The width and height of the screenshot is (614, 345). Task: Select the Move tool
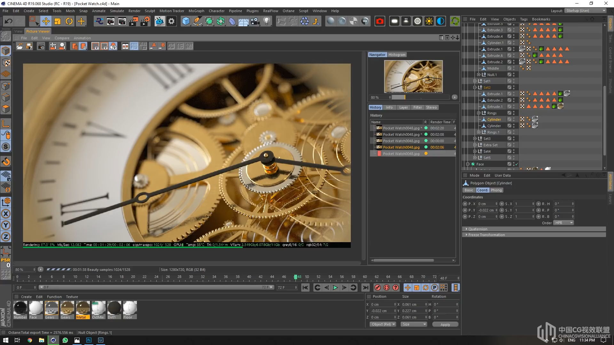click(x=46, y=21)
